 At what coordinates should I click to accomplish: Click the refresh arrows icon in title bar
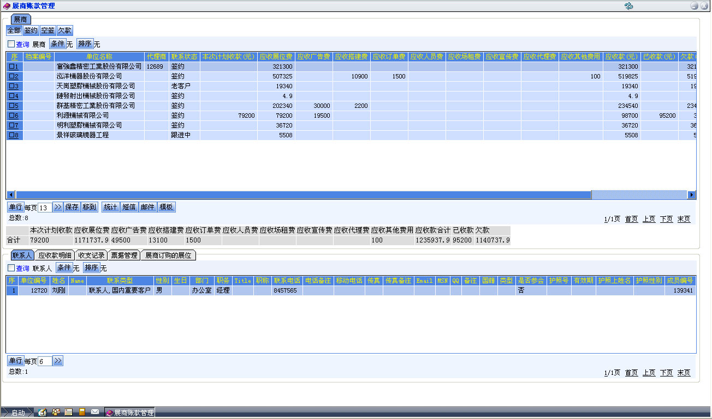[x=628, y=6]
